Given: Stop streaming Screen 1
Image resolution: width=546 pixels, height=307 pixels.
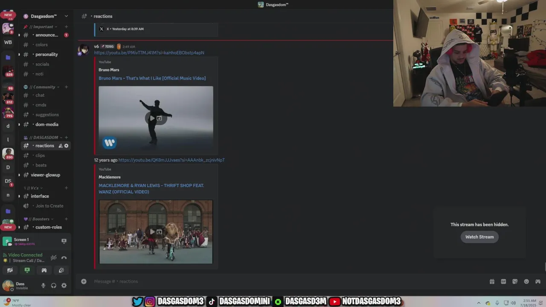Looking at the screenshot, I should point(64,241).
